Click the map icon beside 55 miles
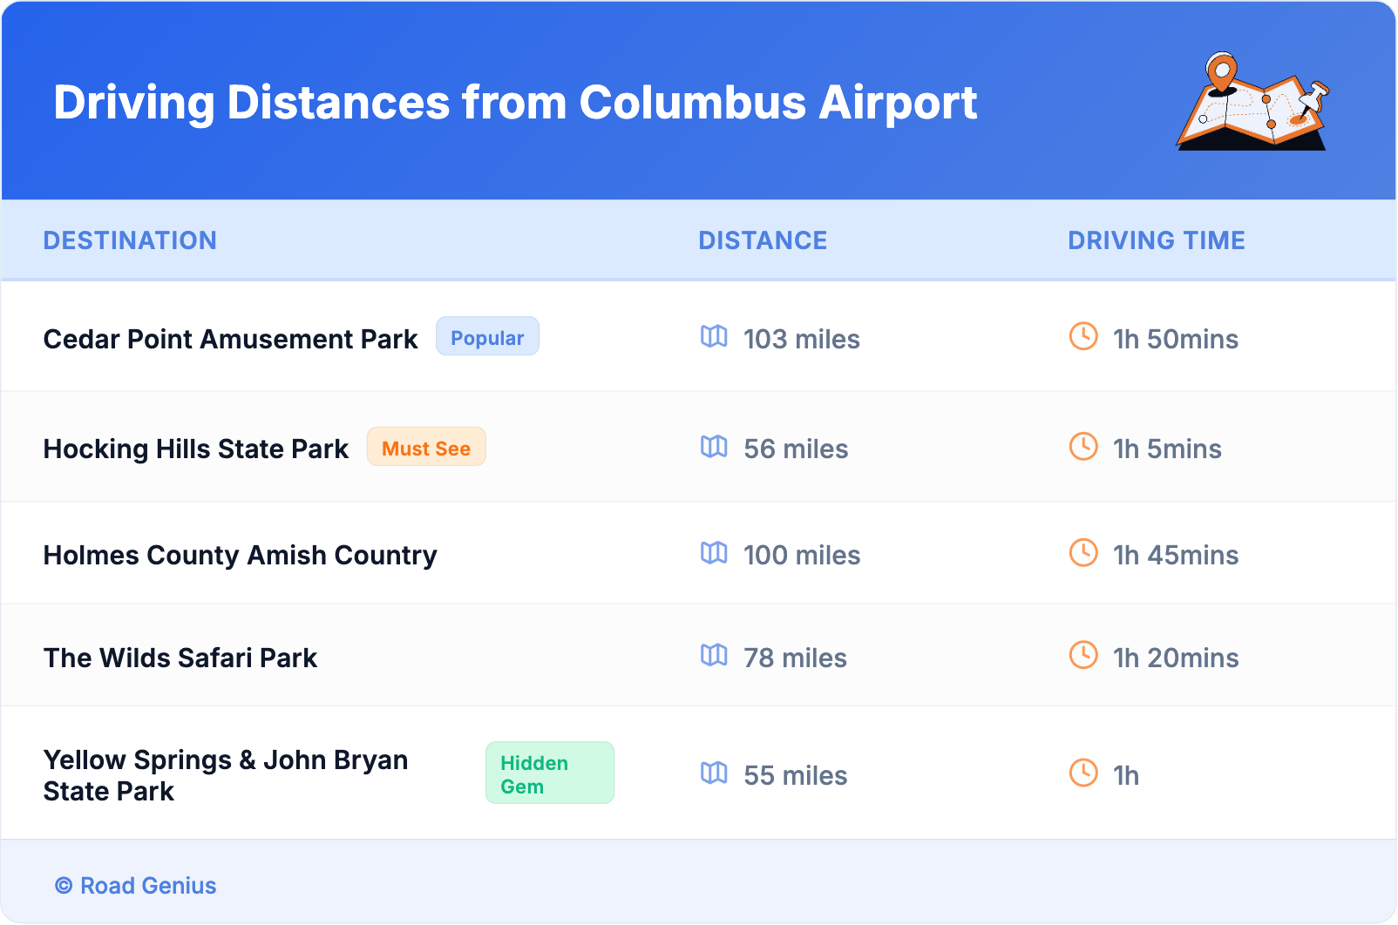Screen dimensions: 1398x925 (714, 773)
